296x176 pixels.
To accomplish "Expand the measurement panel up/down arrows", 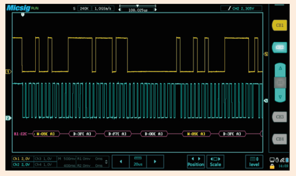I will (106, 162).
